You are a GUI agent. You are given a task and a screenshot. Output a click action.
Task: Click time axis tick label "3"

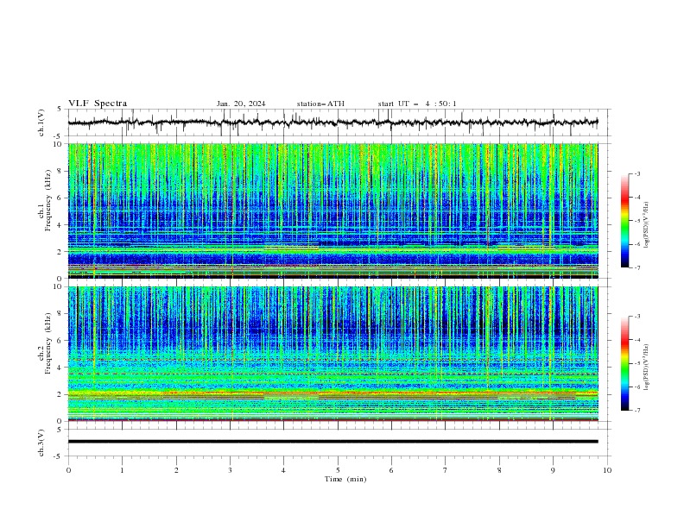pyautogui.click(x=230, y=470)
